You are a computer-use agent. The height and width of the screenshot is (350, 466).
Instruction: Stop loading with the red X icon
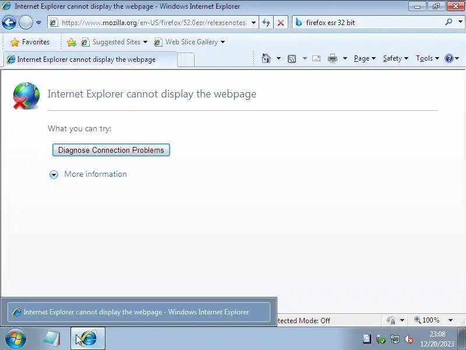coord(281,23)
